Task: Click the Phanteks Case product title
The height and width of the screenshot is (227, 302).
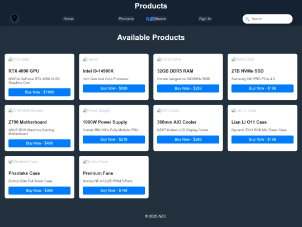Action: [24, 173]
